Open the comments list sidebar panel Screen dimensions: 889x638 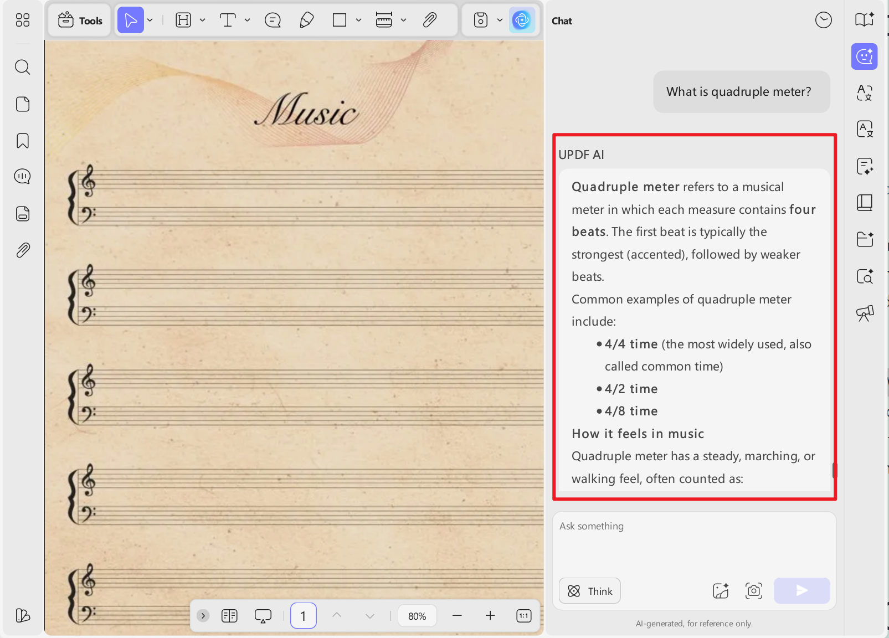click(x=23, y=177)
